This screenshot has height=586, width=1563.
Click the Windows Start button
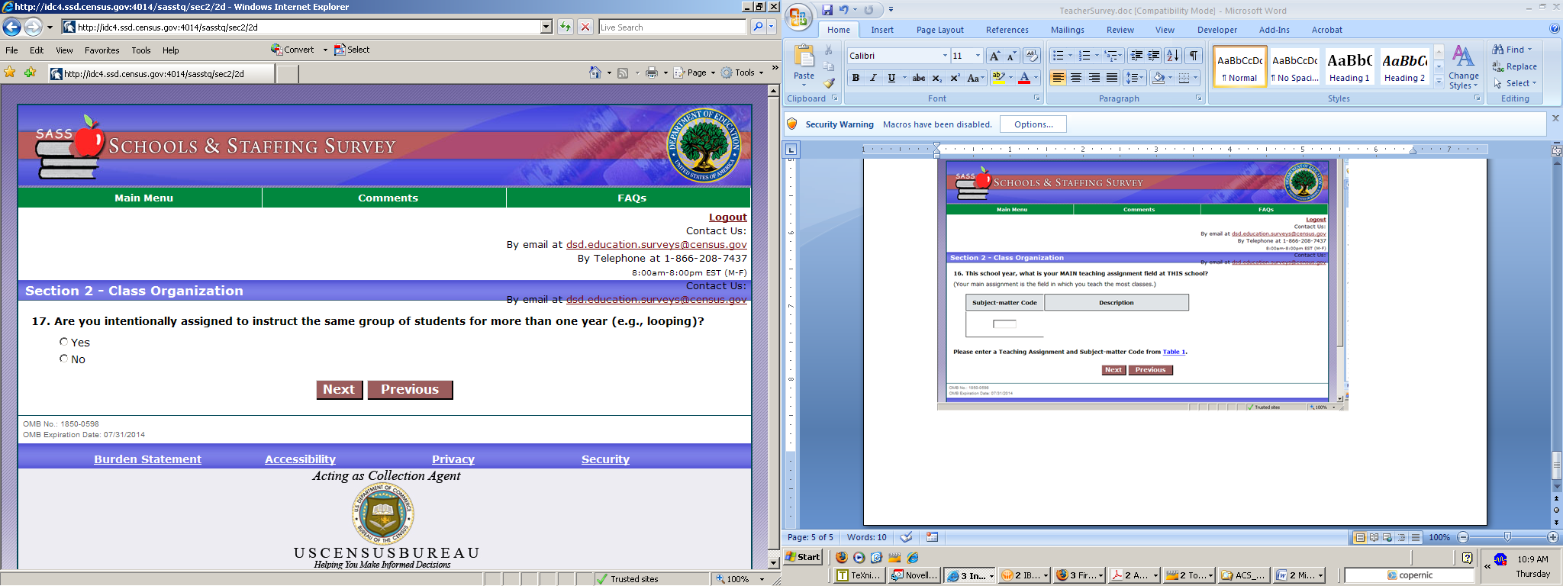pos(804,557)
